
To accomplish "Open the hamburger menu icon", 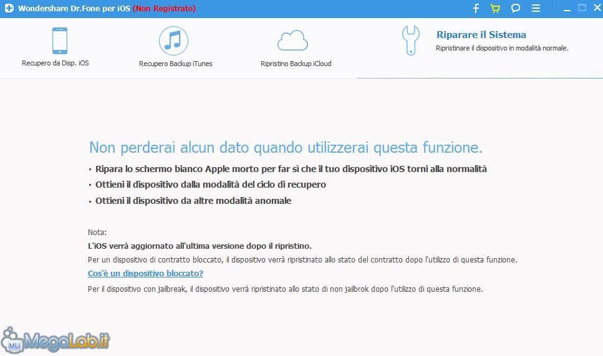I will pos(536,9).
